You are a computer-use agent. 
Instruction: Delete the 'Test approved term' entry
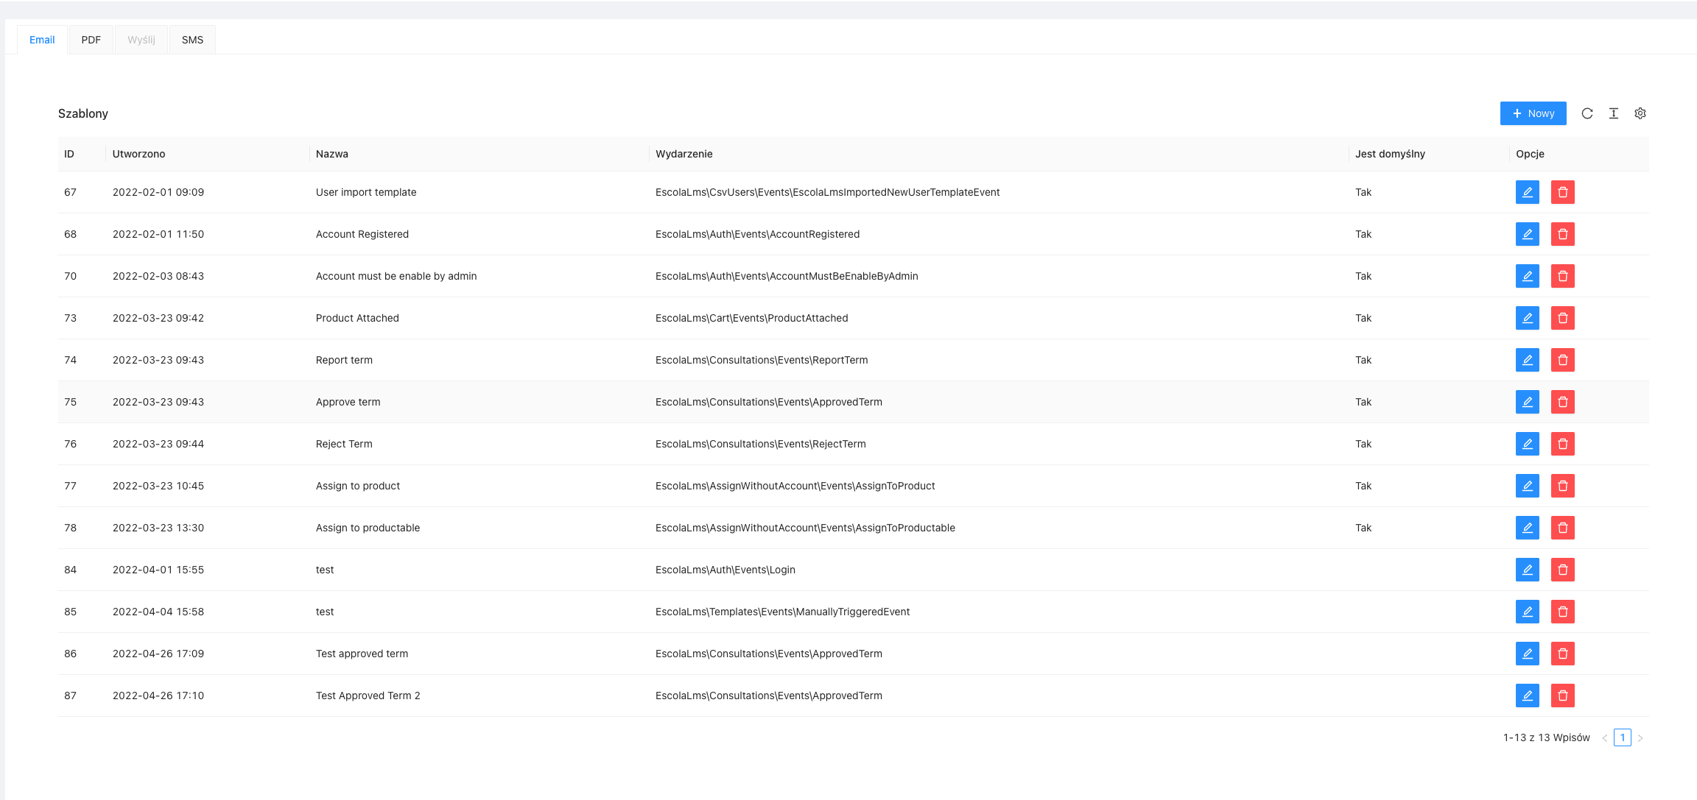point(1562,654)
